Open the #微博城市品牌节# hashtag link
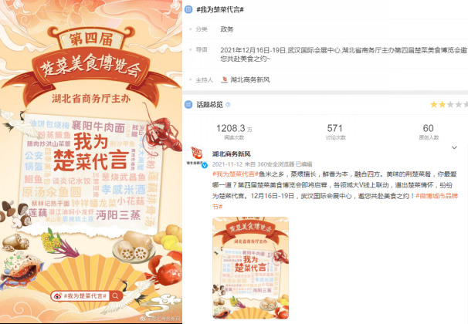The image size is (468, 324). pyautogui.click(x=335, y=201)
